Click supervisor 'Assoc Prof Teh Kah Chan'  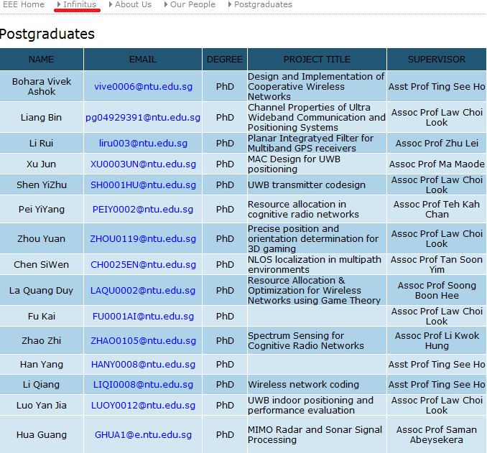pyautogui.click(x=437, y=209)
